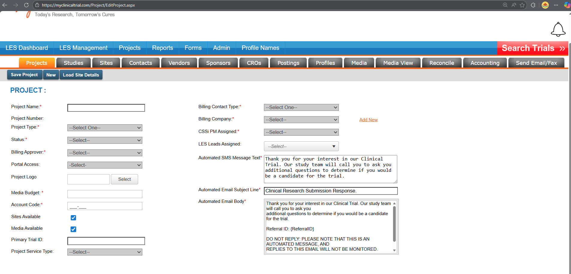The height and width of the screenshot is (274, 571).
Task: Switch to the Profiles tab
Action: pyautogui.click(x=325, y=63)
